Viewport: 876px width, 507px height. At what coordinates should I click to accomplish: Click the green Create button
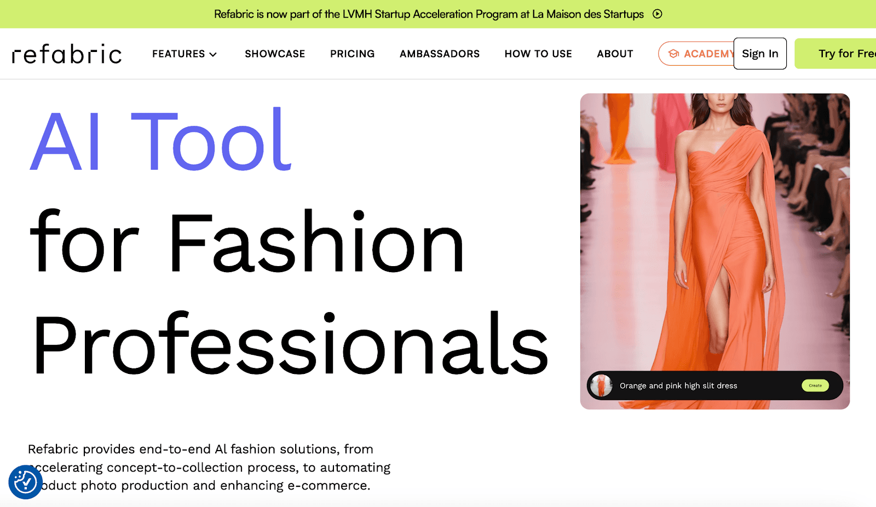pyautogui.click(x=815, y=385)
